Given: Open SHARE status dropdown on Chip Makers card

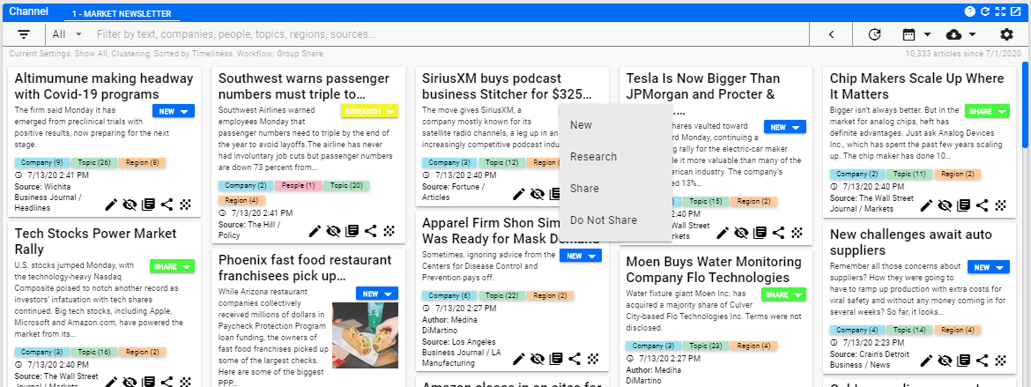Looking at the screenshot, I should click(987, 111).
